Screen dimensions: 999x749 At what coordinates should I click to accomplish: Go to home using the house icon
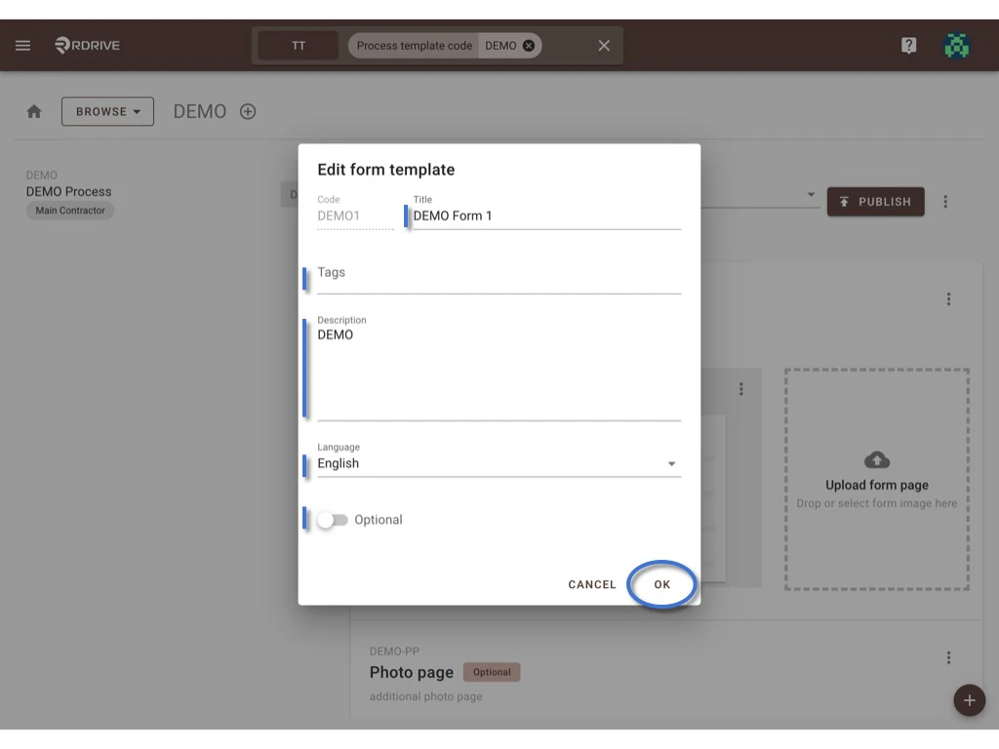[x=34, y=111]
